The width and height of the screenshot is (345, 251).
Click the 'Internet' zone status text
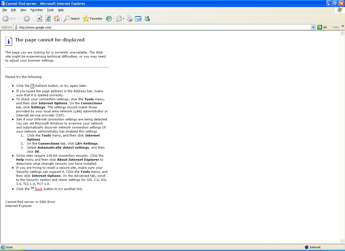[x=315, y=247]
